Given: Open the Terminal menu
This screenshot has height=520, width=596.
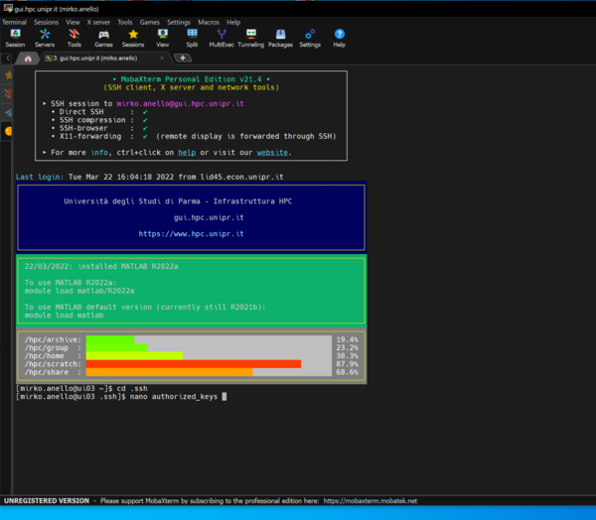Looking at the screenshot, I should (x=14, y=22).
